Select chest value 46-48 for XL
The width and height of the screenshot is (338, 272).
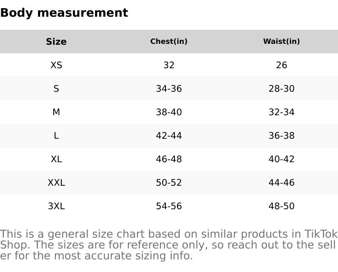(169, 159)
